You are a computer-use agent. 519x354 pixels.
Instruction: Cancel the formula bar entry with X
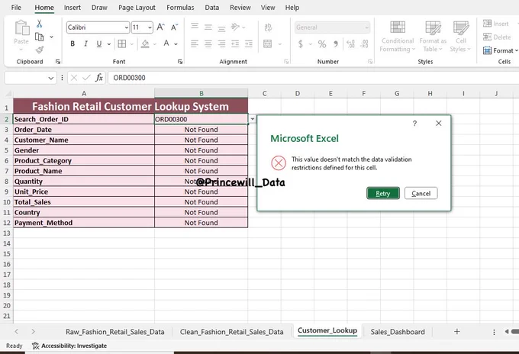click(74, 78)
